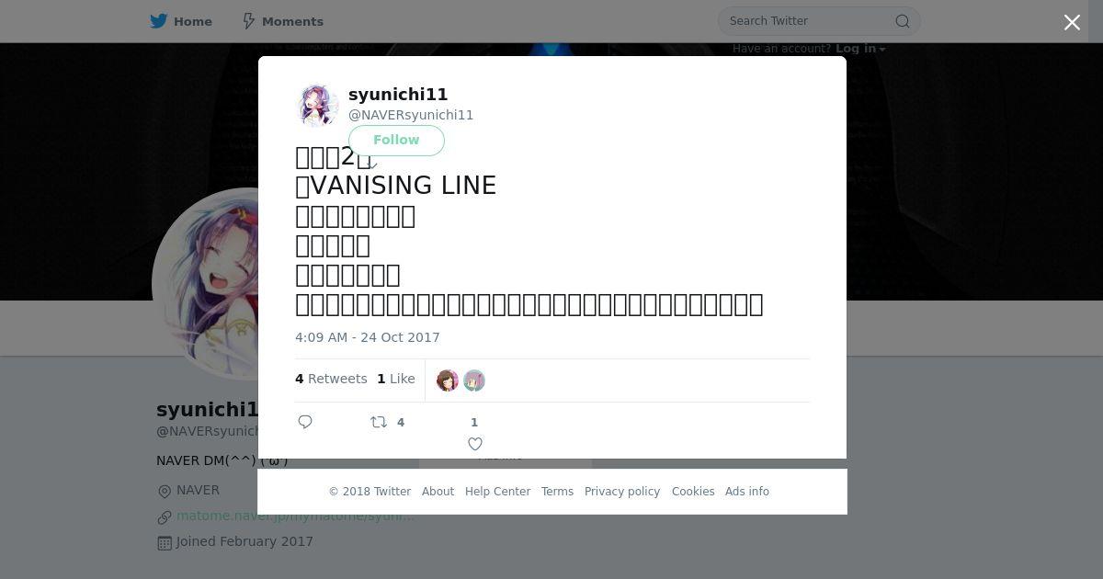Viewport: 1103px width, 579px height.
Task: View second liker's pink-haired avatar
Action: [474, 380]
